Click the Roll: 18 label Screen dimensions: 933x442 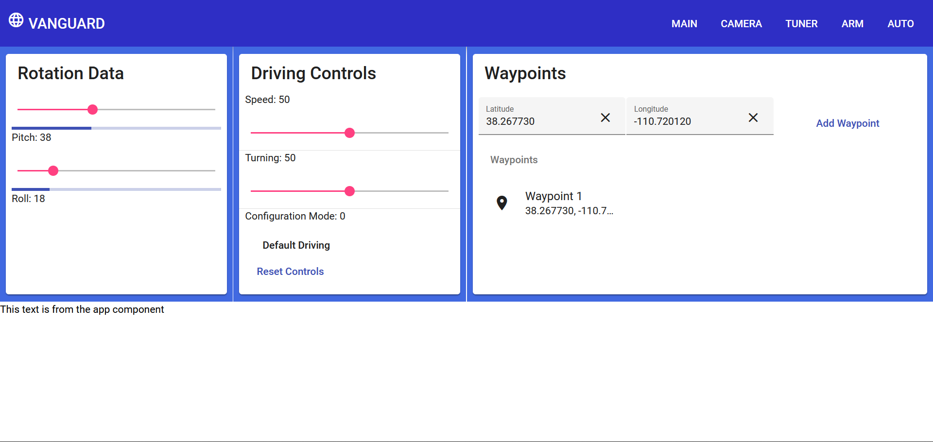pos(28,199)
